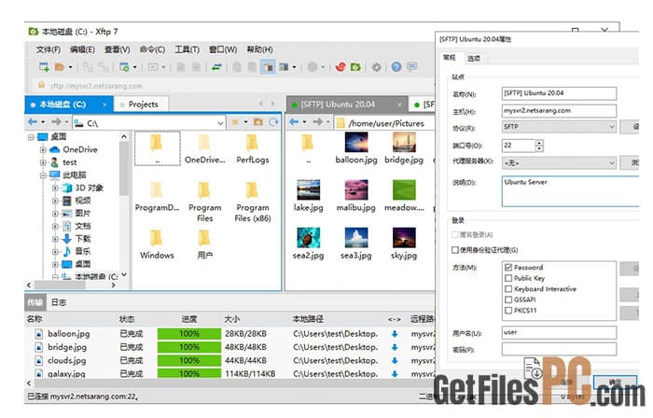This screenshot has height=418, width=653.
Task: Increment the port number 22 stepper
Action: (540, 143)
